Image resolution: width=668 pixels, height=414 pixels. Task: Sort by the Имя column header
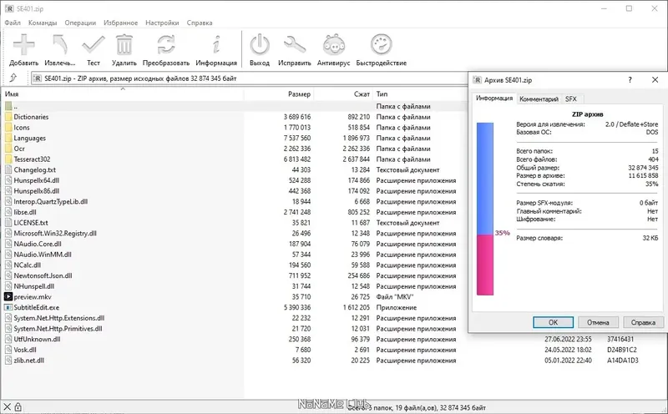tap(123, 94)
